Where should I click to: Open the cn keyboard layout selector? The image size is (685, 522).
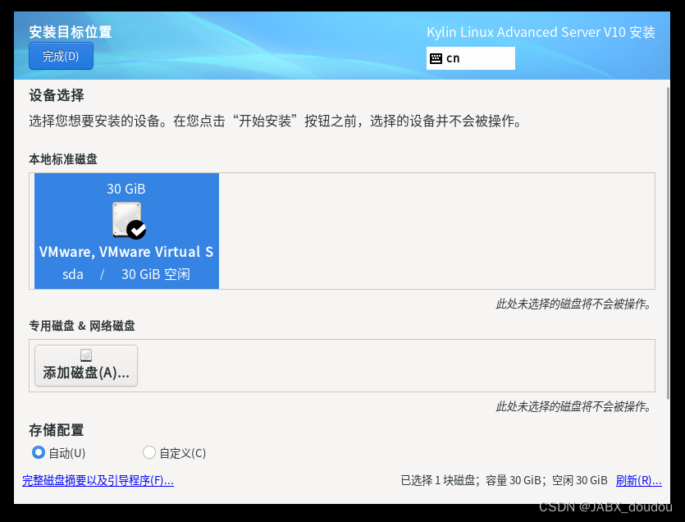pos(471,58)
